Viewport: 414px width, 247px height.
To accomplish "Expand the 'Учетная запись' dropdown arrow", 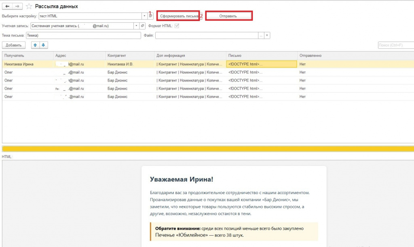I will 136,26.
